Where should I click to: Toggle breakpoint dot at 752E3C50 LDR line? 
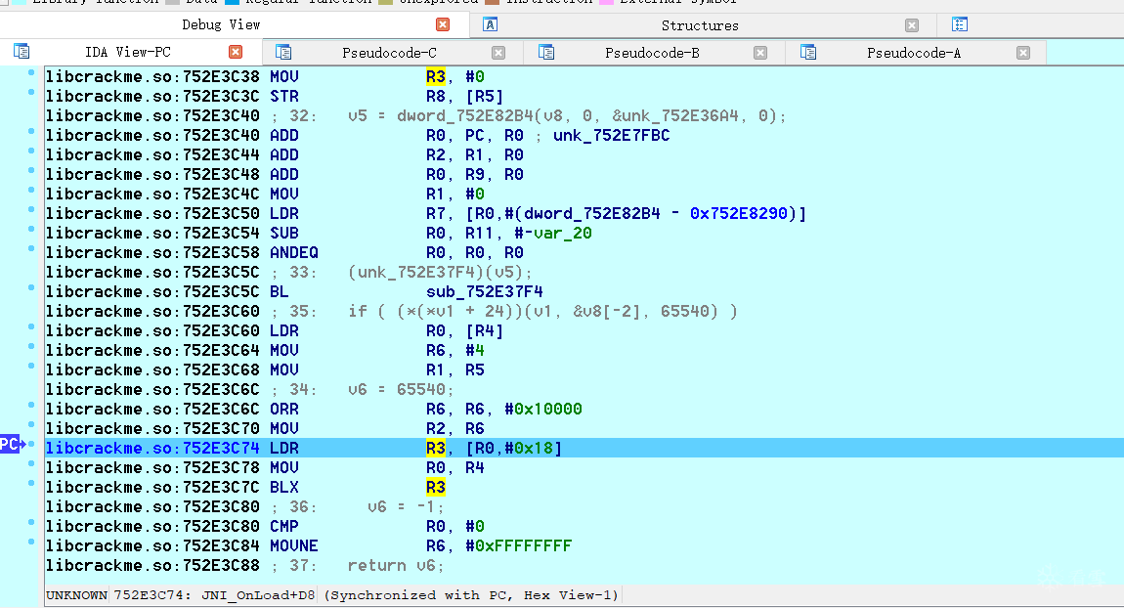point(31,209)
